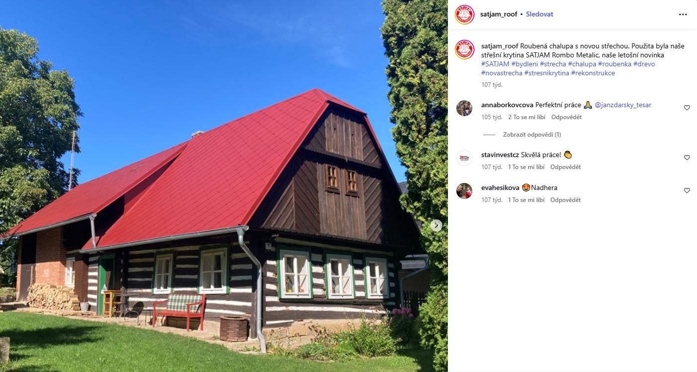
Task: Like annaborkovcova's comment with heart icon
Action: [687, 108]
